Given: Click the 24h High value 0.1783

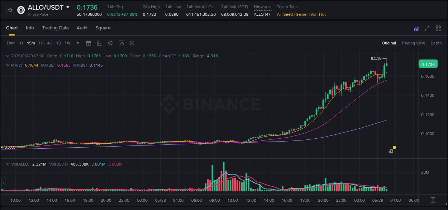Looking at the screenshot, I should click(x=149, y=14).
